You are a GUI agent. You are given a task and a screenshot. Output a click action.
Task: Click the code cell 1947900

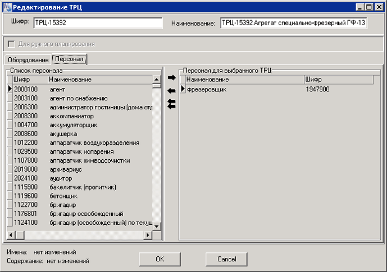317,89
